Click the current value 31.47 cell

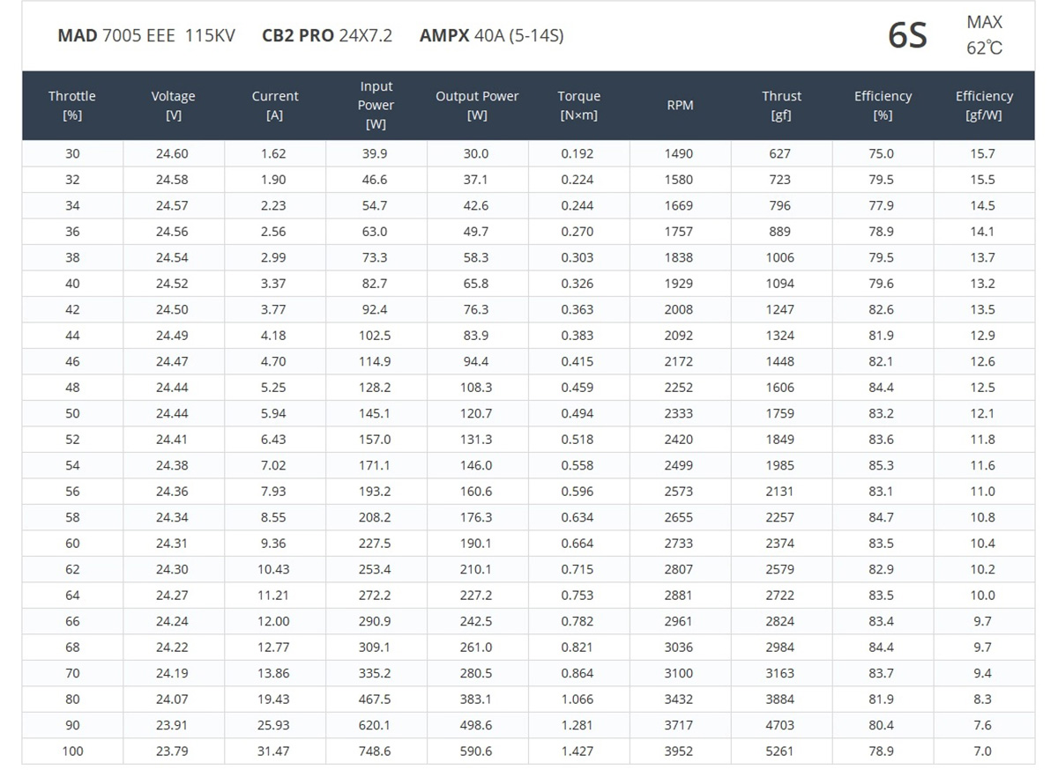pos(274,751)
